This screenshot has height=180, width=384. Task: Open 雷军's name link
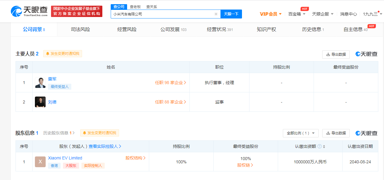point(52,79)
